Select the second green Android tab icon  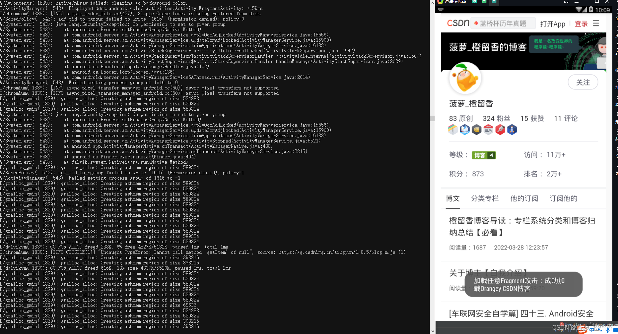(x=484, y=2)
